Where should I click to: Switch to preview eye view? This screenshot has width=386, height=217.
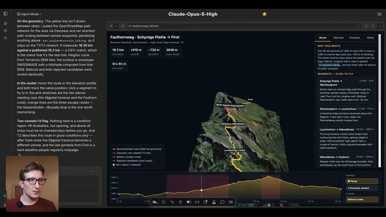pos(111,26)
